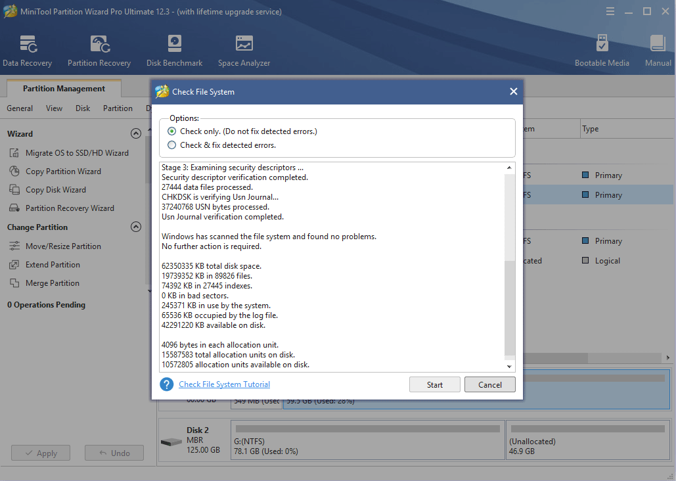The width and height of the screenshot is (676, 481).
Task: Open Space Analyzer tool
Action: [x=244, y=51]
